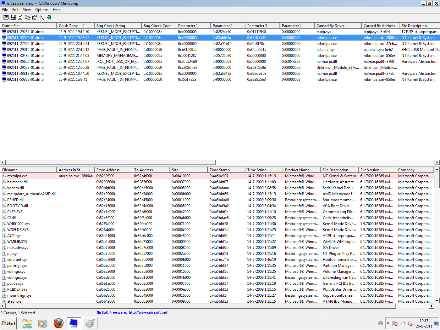
Task: Click the Copy Selected Items toolbar icon
Action: click(x=28, y=17)
